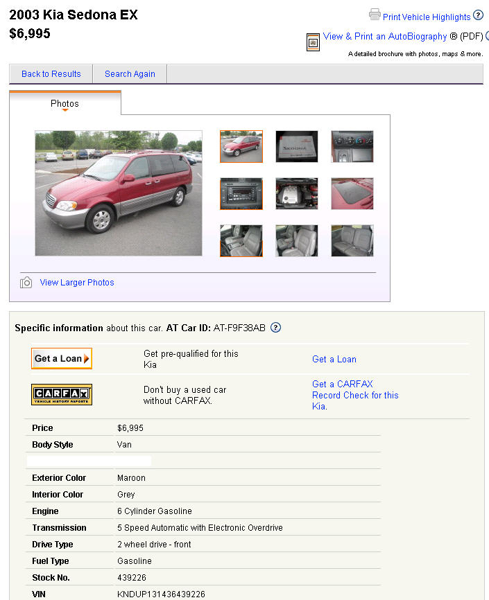Select the engine bay thumbnail photo
This screenshot has width=489, height=600.
point(297,193)
